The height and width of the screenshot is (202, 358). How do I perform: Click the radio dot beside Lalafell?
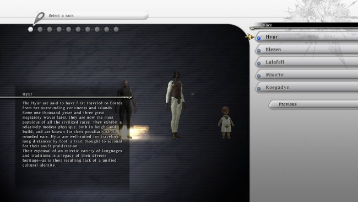[259, 63]
